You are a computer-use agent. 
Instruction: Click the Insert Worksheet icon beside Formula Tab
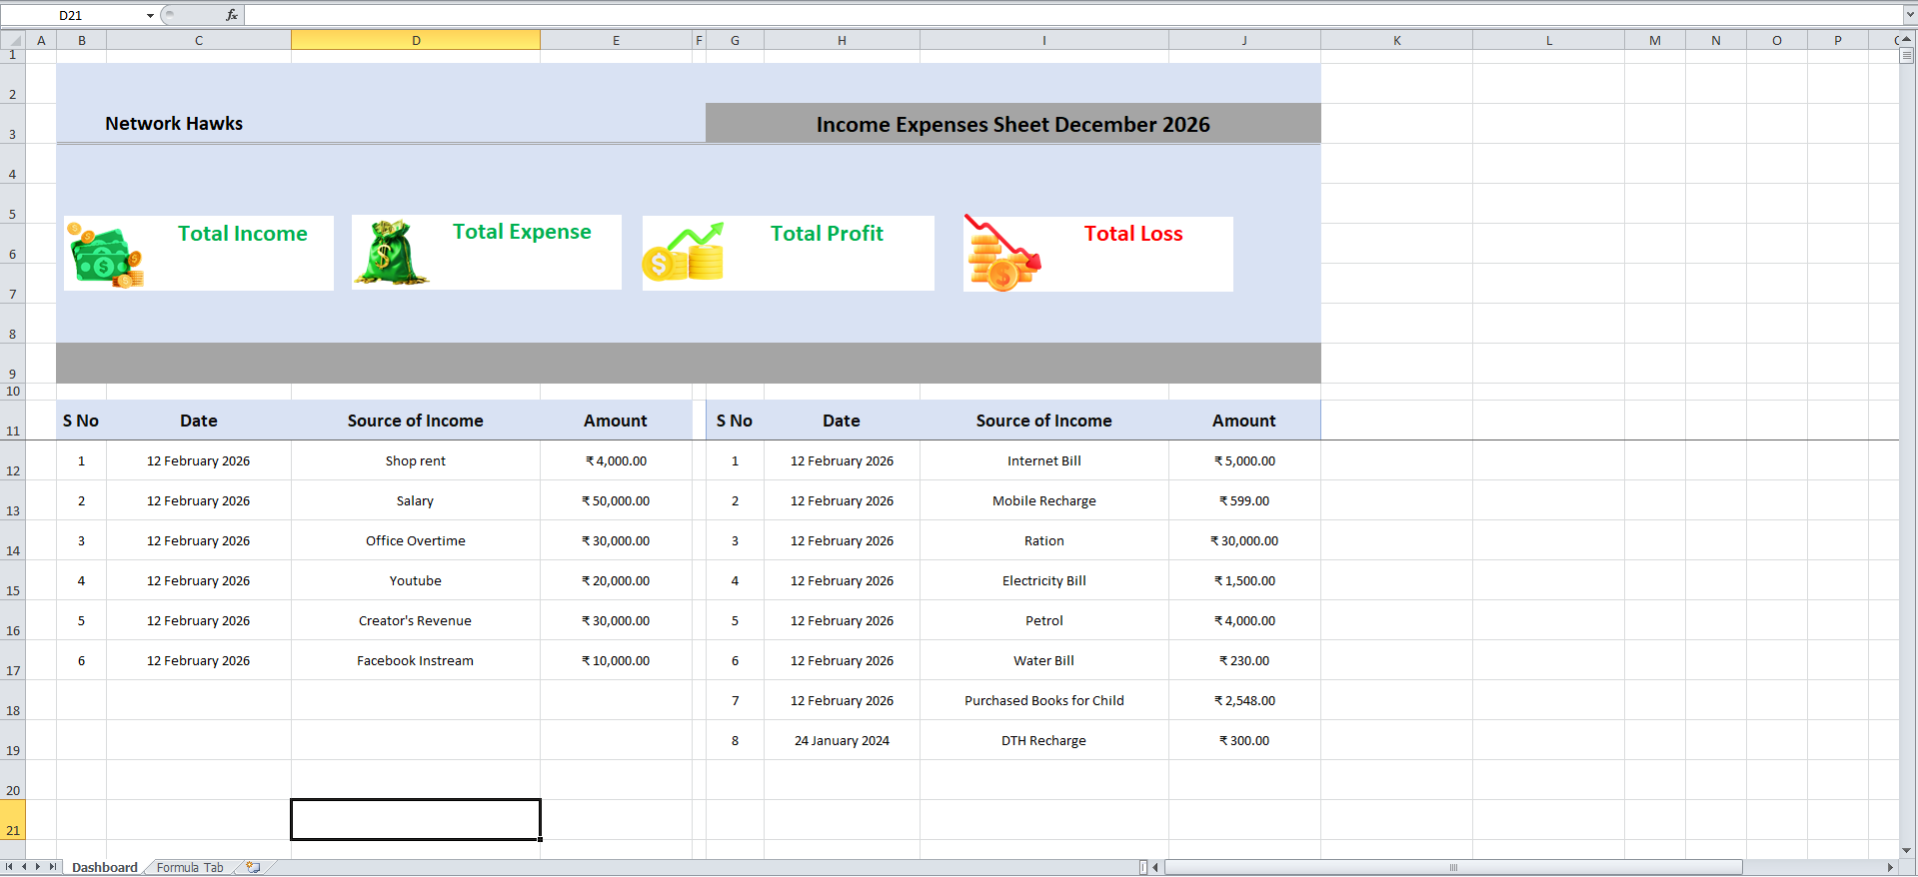pos(254,867)
